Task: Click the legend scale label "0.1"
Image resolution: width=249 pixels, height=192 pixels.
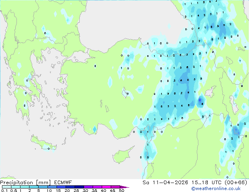Action: (x=4, y=190)
